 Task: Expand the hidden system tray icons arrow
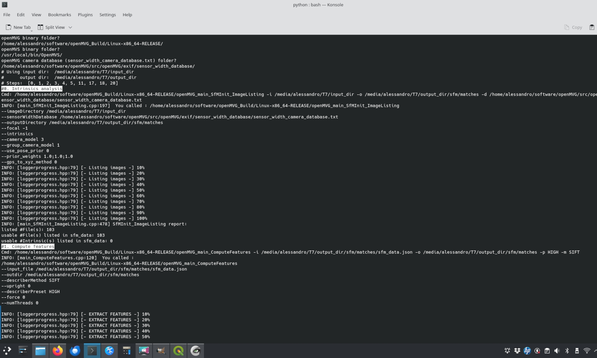coord(595,351)
